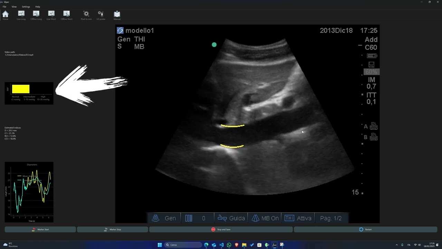Select the video path C:/Users/piero/Videos/D3.mp4
The height and width of the screenshot is (249, 442).
[19, 55]
